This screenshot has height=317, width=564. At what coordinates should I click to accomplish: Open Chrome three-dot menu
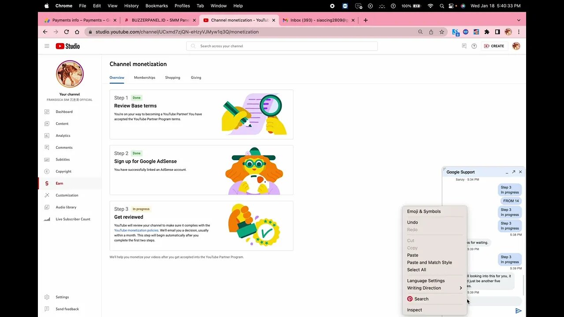click(519, 32)
